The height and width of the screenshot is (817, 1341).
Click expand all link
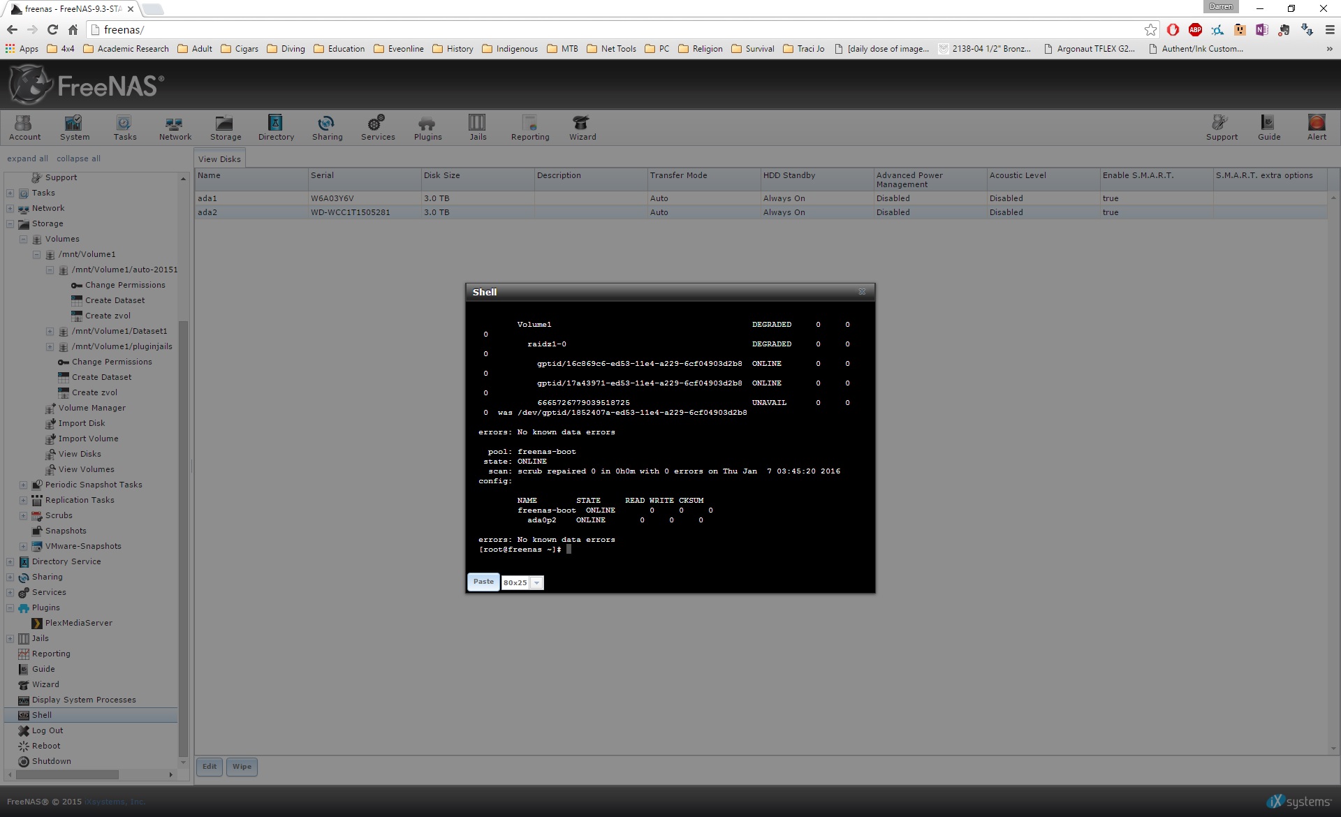point(27,159)
